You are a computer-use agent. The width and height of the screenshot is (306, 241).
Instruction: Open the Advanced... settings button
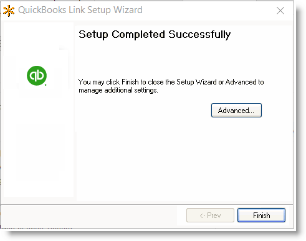tap(236, 110)
